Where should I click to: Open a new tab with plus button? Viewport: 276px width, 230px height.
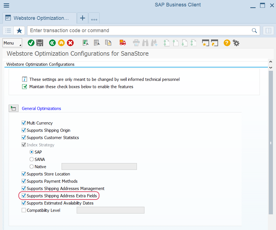[x=83, y=18]
